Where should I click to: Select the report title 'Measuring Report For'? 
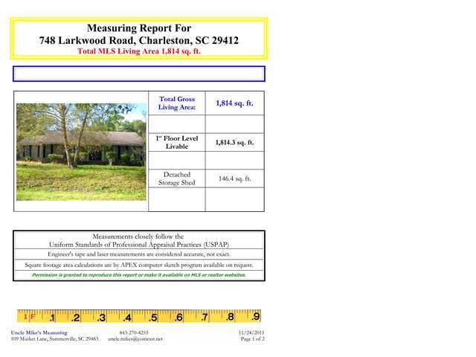(x=139, y=28)
